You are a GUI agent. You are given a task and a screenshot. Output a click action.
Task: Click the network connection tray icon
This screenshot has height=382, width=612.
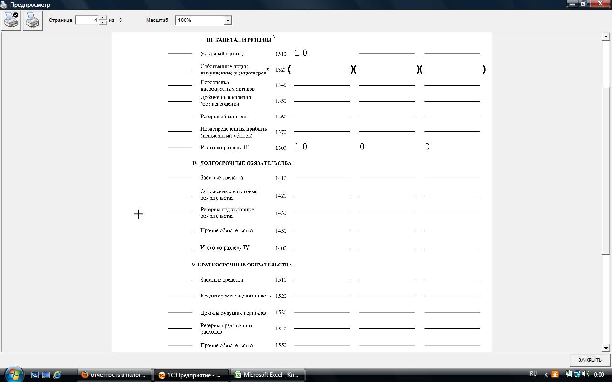[x=577, y=374]
